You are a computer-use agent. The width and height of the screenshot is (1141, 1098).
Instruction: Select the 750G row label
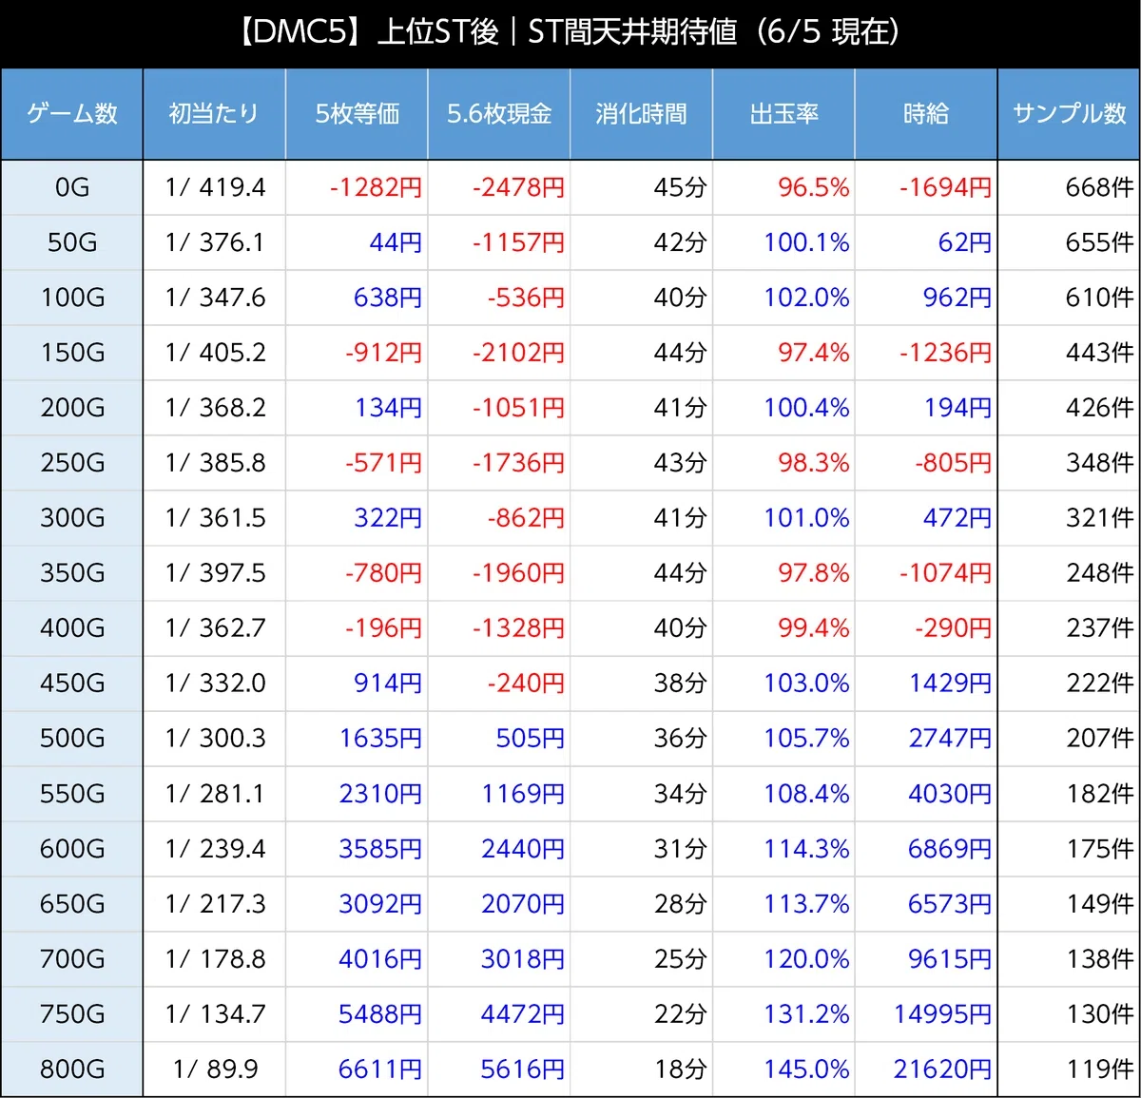72,1014
